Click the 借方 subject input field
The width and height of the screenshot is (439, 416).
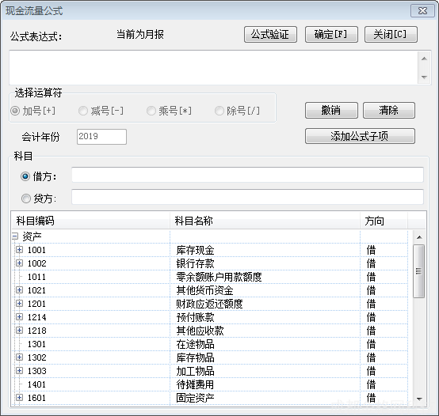click(247, 175)
